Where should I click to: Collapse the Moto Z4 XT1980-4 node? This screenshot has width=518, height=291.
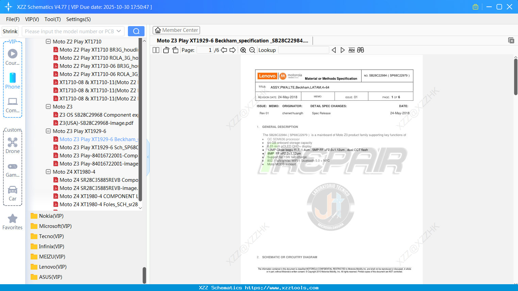tap(48, 172)
